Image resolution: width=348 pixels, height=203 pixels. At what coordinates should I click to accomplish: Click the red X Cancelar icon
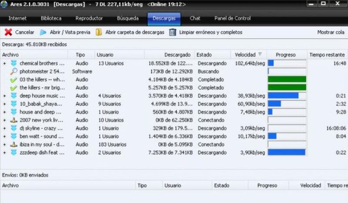click(8, 32)
